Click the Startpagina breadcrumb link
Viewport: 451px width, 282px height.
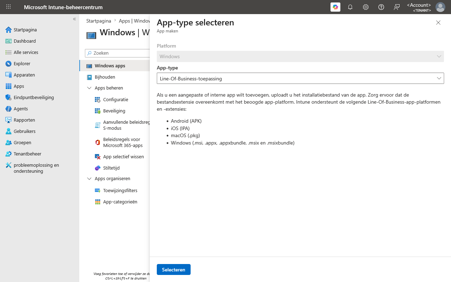tap(99, 21)
